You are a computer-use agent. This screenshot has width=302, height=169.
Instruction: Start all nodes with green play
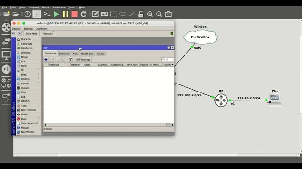click(x=56, y=14)
